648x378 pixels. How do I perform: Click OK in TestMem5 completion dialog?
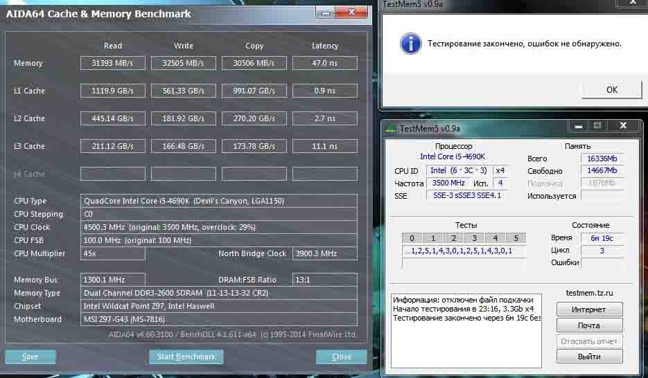click(x=612, y=89)
